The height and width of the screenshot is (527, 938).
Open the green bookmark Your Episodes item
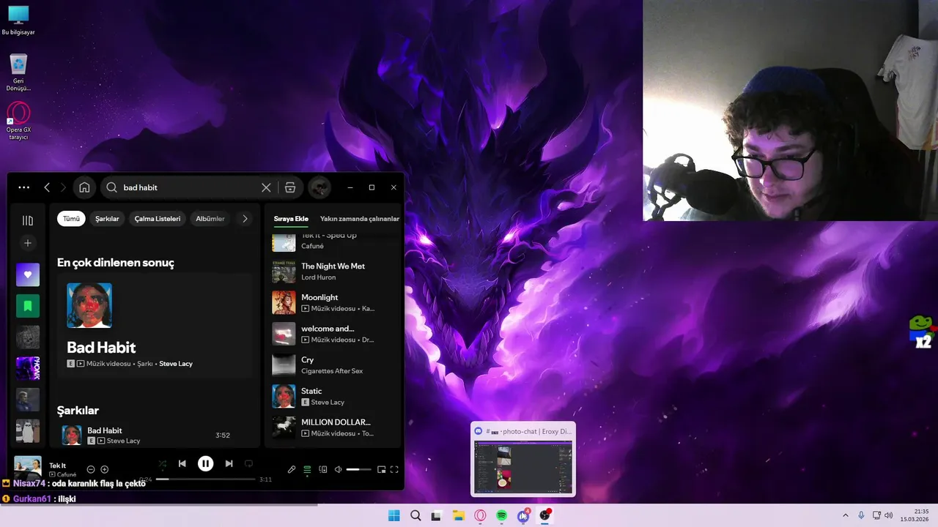point(28,306)
